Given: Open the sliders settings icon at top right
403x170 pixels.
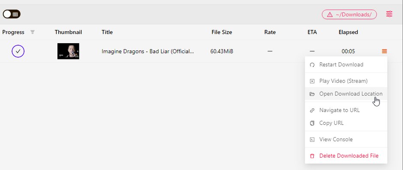Looking at the screenshot, I should coord(389,14).
